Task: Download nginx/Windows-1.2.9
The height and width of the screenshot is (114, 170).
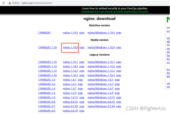Action: tap(100, 93)
